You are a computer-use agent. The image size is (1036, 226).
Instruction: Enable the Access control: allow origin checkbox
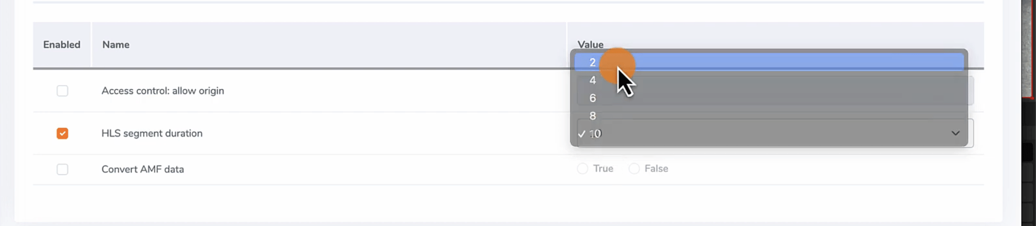(x=62, y=91)
